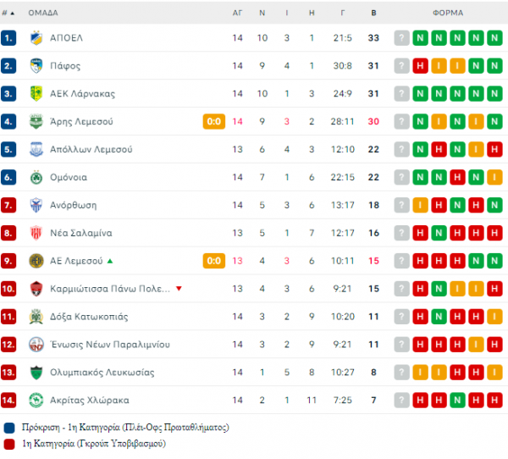Click the Ομόνοια green clover logo
This screenshot has width=508, height=459.
[x=36, y=177]
